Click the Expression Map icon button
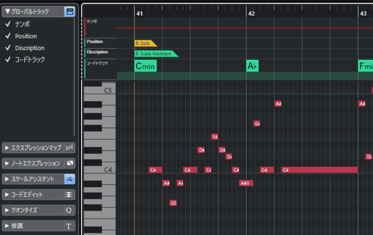 click(69, 148)
